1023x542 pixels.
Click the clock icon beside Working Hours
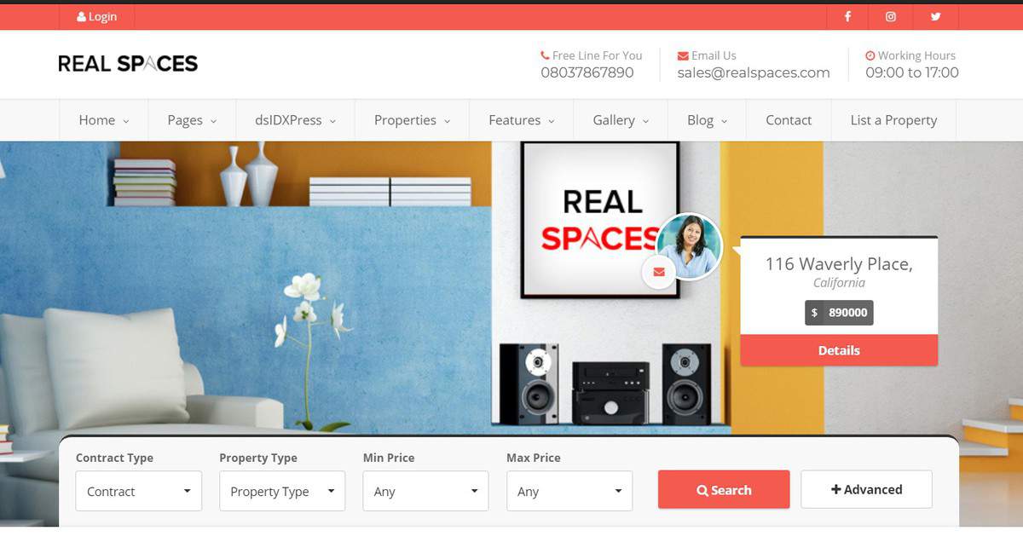(871, 55)
